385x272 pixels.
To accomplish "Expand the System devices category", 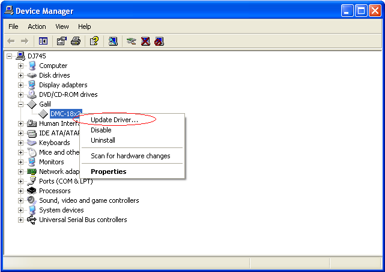I will (x=20, y=210).
